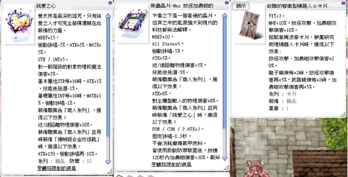Click the 無盡晶片-Max 放逐加農砲的 title
The width and height of the screenshot is (348, 177).
182,6
